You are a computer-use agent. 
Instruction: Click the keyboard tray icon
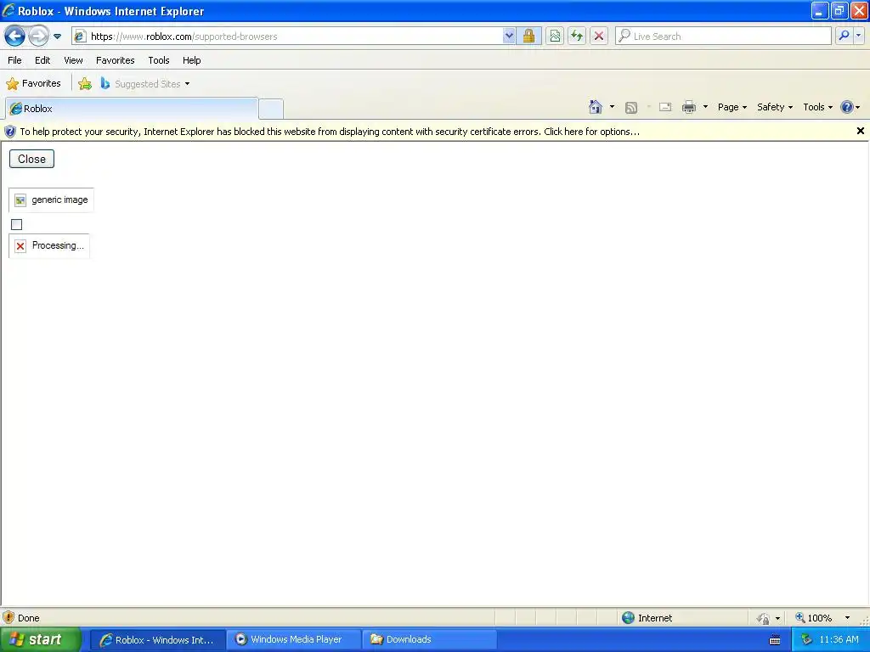(x=775, y=640)
